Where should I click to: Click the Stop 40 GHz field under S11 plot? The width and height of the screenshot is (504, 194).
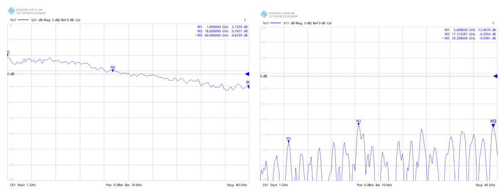[485, 185]
